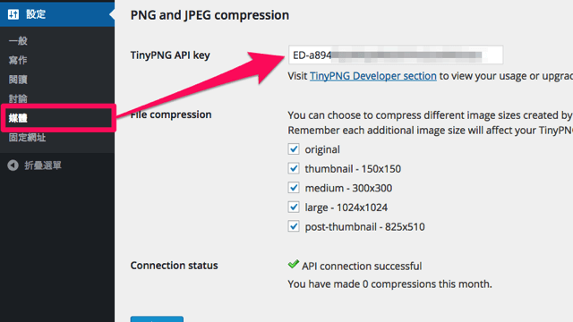Viewport: 573px width, 322px height.
Task: Select the 設定 header in sidebar
Action: [36, 14]
